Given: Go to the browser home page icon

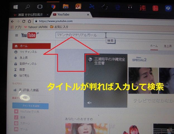Looking at the screenshot, I should pos(29,21).
